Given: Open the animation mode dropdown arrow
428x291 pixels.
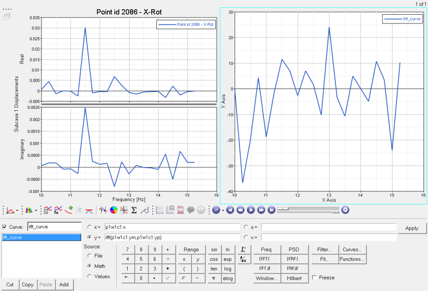Looking at the screenshot, I should [x=223, y=210].
